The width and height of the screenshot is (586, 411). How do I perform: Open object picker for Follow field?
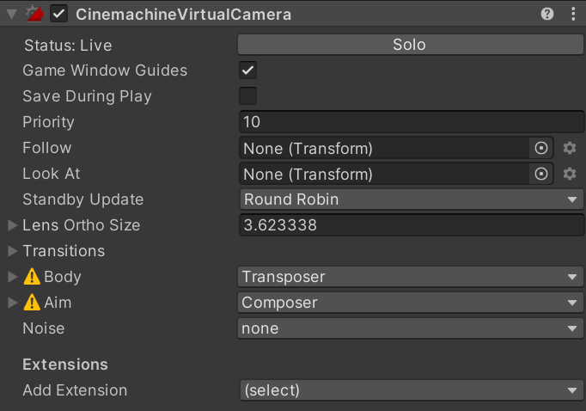[541, 148]
